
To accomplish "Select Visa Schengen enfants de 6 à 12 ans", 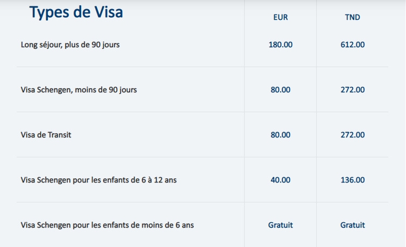I will point(98,180).
